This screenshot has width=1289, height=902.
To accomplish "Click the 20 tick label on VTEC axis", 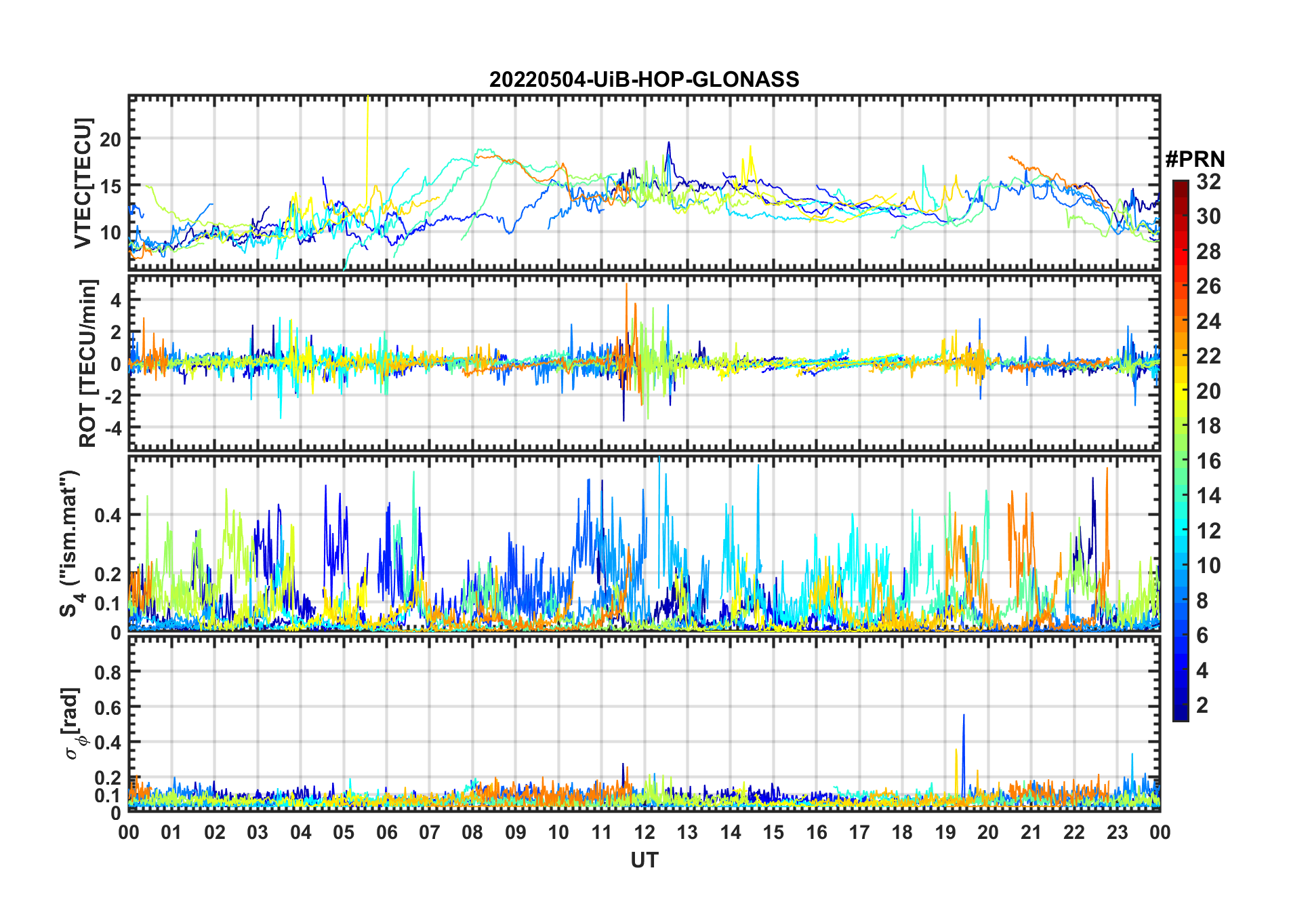I will (110, 140).
